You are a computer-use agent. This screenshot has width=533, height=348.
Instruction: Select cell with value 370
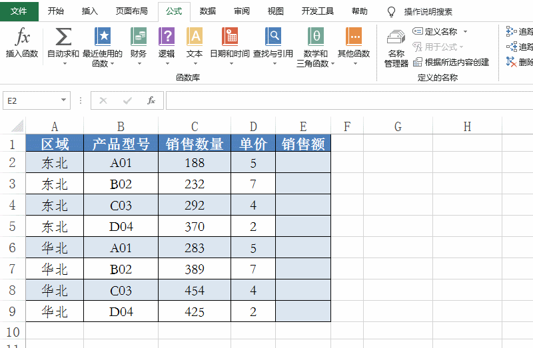195,226
